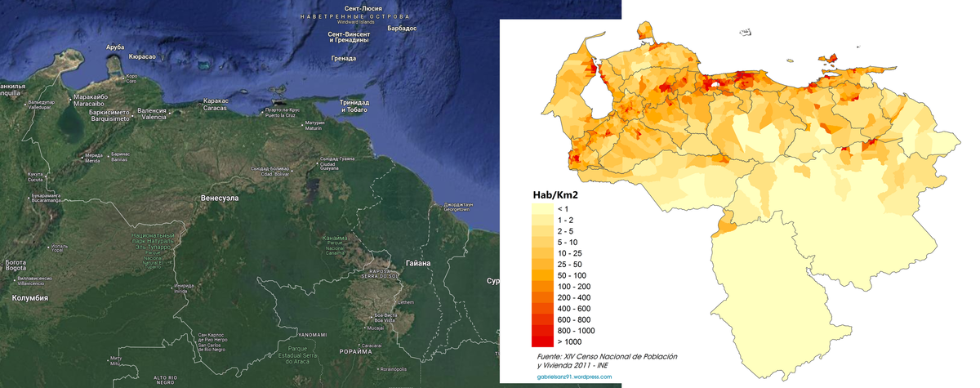The width and height of the screenshot is (980, 388).
Task: Select the Гренада island label
Action: tap(344, 58)
